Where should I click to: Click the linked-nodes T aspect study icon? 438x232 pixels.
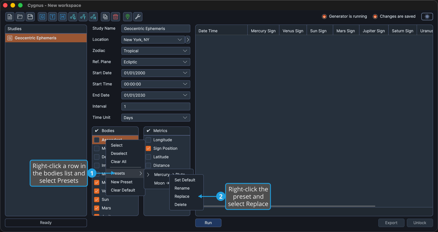(83, 17)
